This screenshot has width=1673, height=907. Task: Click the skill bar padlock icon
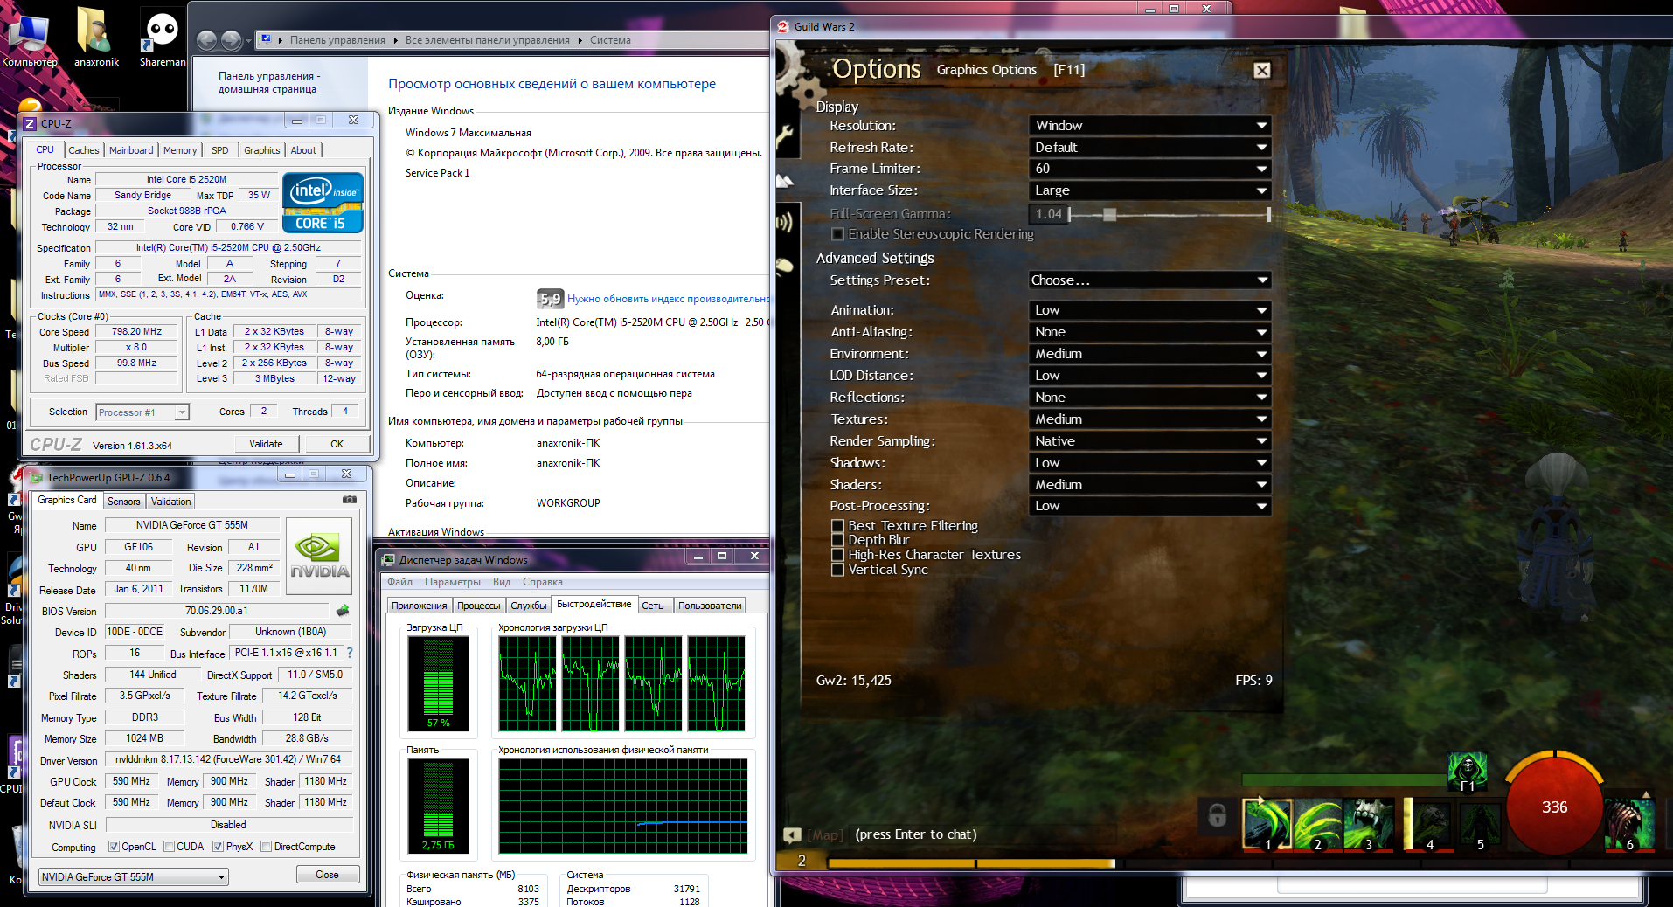[x=1217, y=816]
